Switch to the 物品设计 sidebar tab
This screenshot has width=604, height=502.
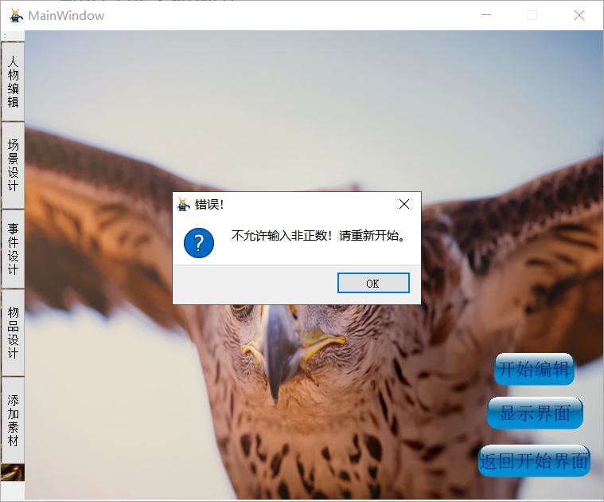coord(13,333)
